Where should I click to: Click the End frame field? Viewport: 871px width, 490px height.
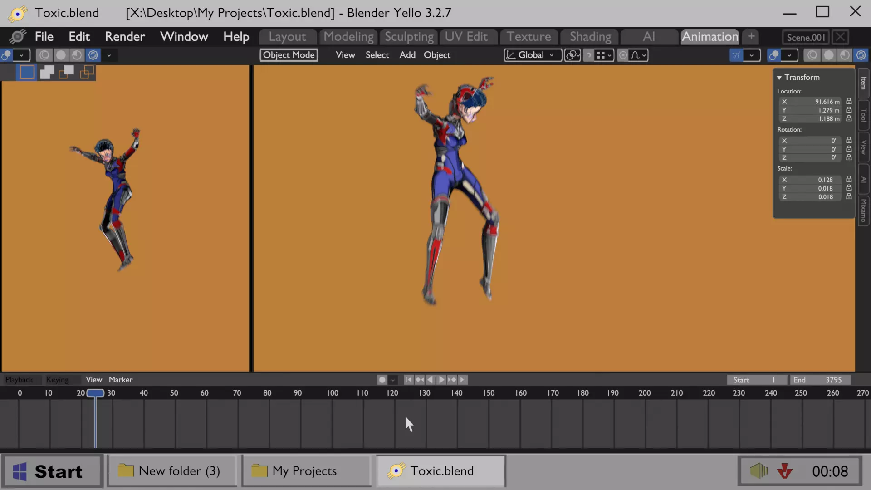[820, 380]
